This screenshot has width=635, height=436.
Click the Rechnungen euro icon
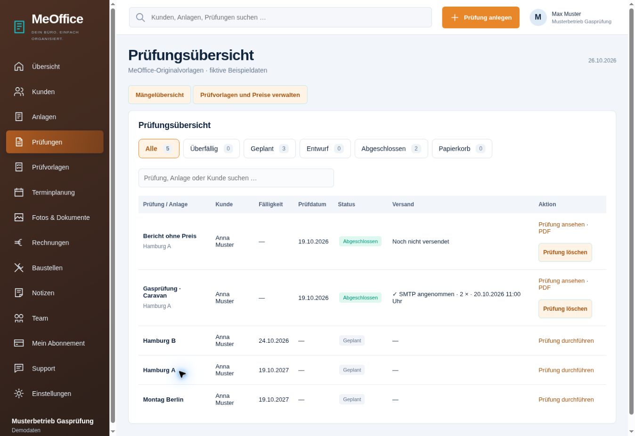coord(19,242)
